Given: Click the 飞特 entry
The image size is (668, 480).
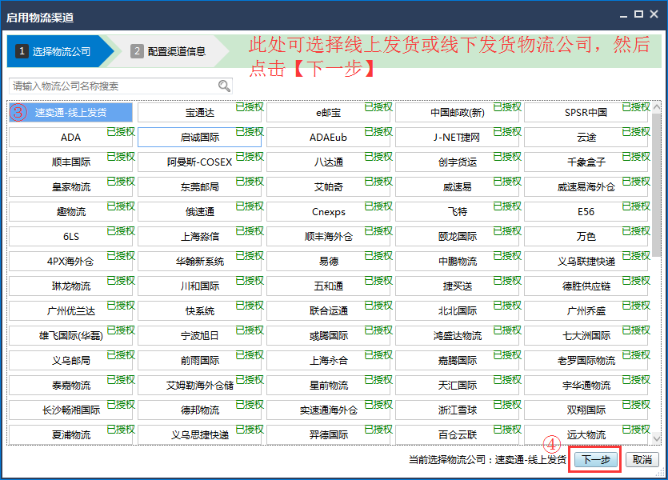Looking at the screenshot, I should [x=457, y=211].
